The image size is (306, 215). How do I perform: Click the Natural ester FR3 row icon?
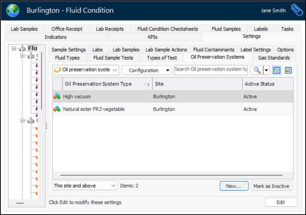[x=57, y=109]
